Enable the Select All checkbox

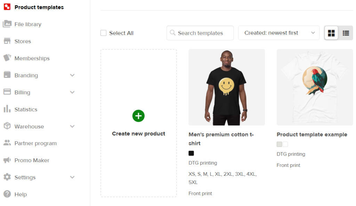(103, 32)
